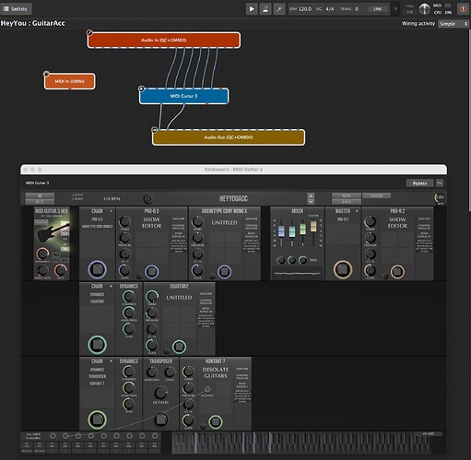
Task: Open the Wiring activity Simple dropdown
Action: (x=453, y=24)
